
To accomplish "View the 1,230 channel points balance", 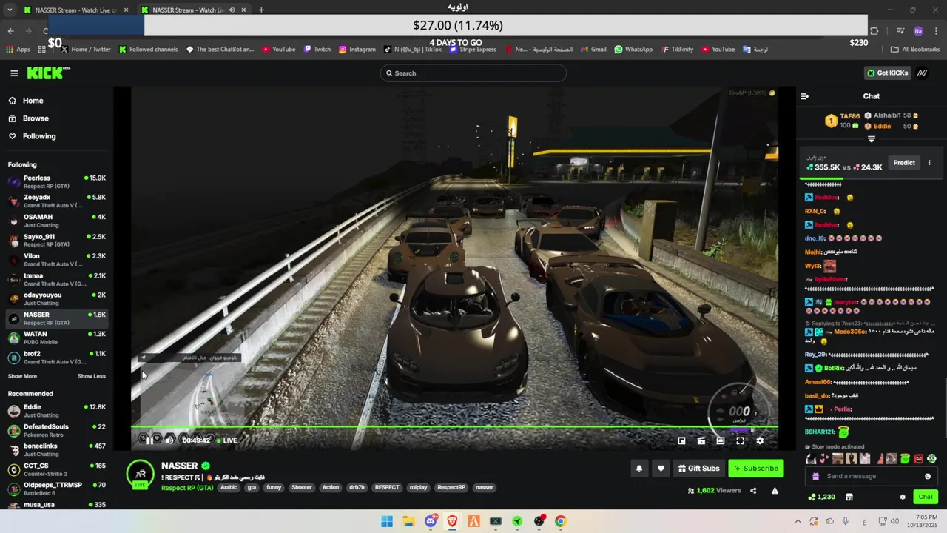I will point(821,497).
